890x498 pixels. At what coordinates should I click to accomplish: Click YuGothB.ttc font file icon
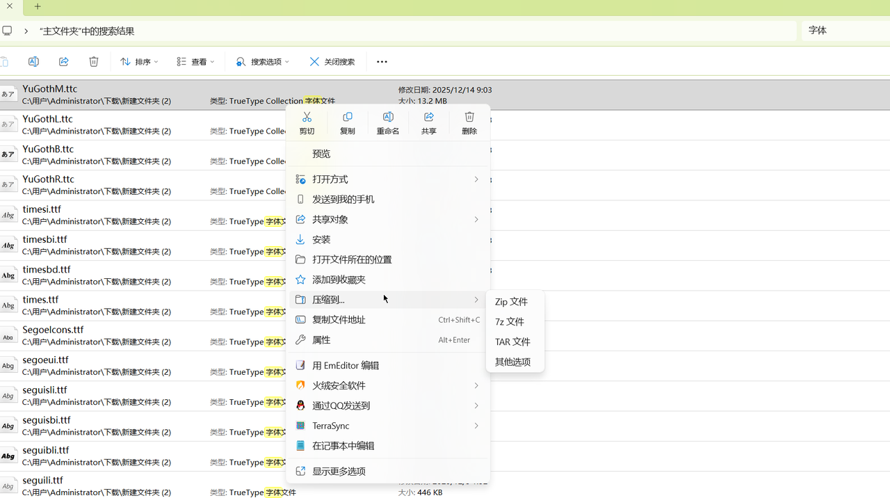pyautogui.click(x=8, y=154)
